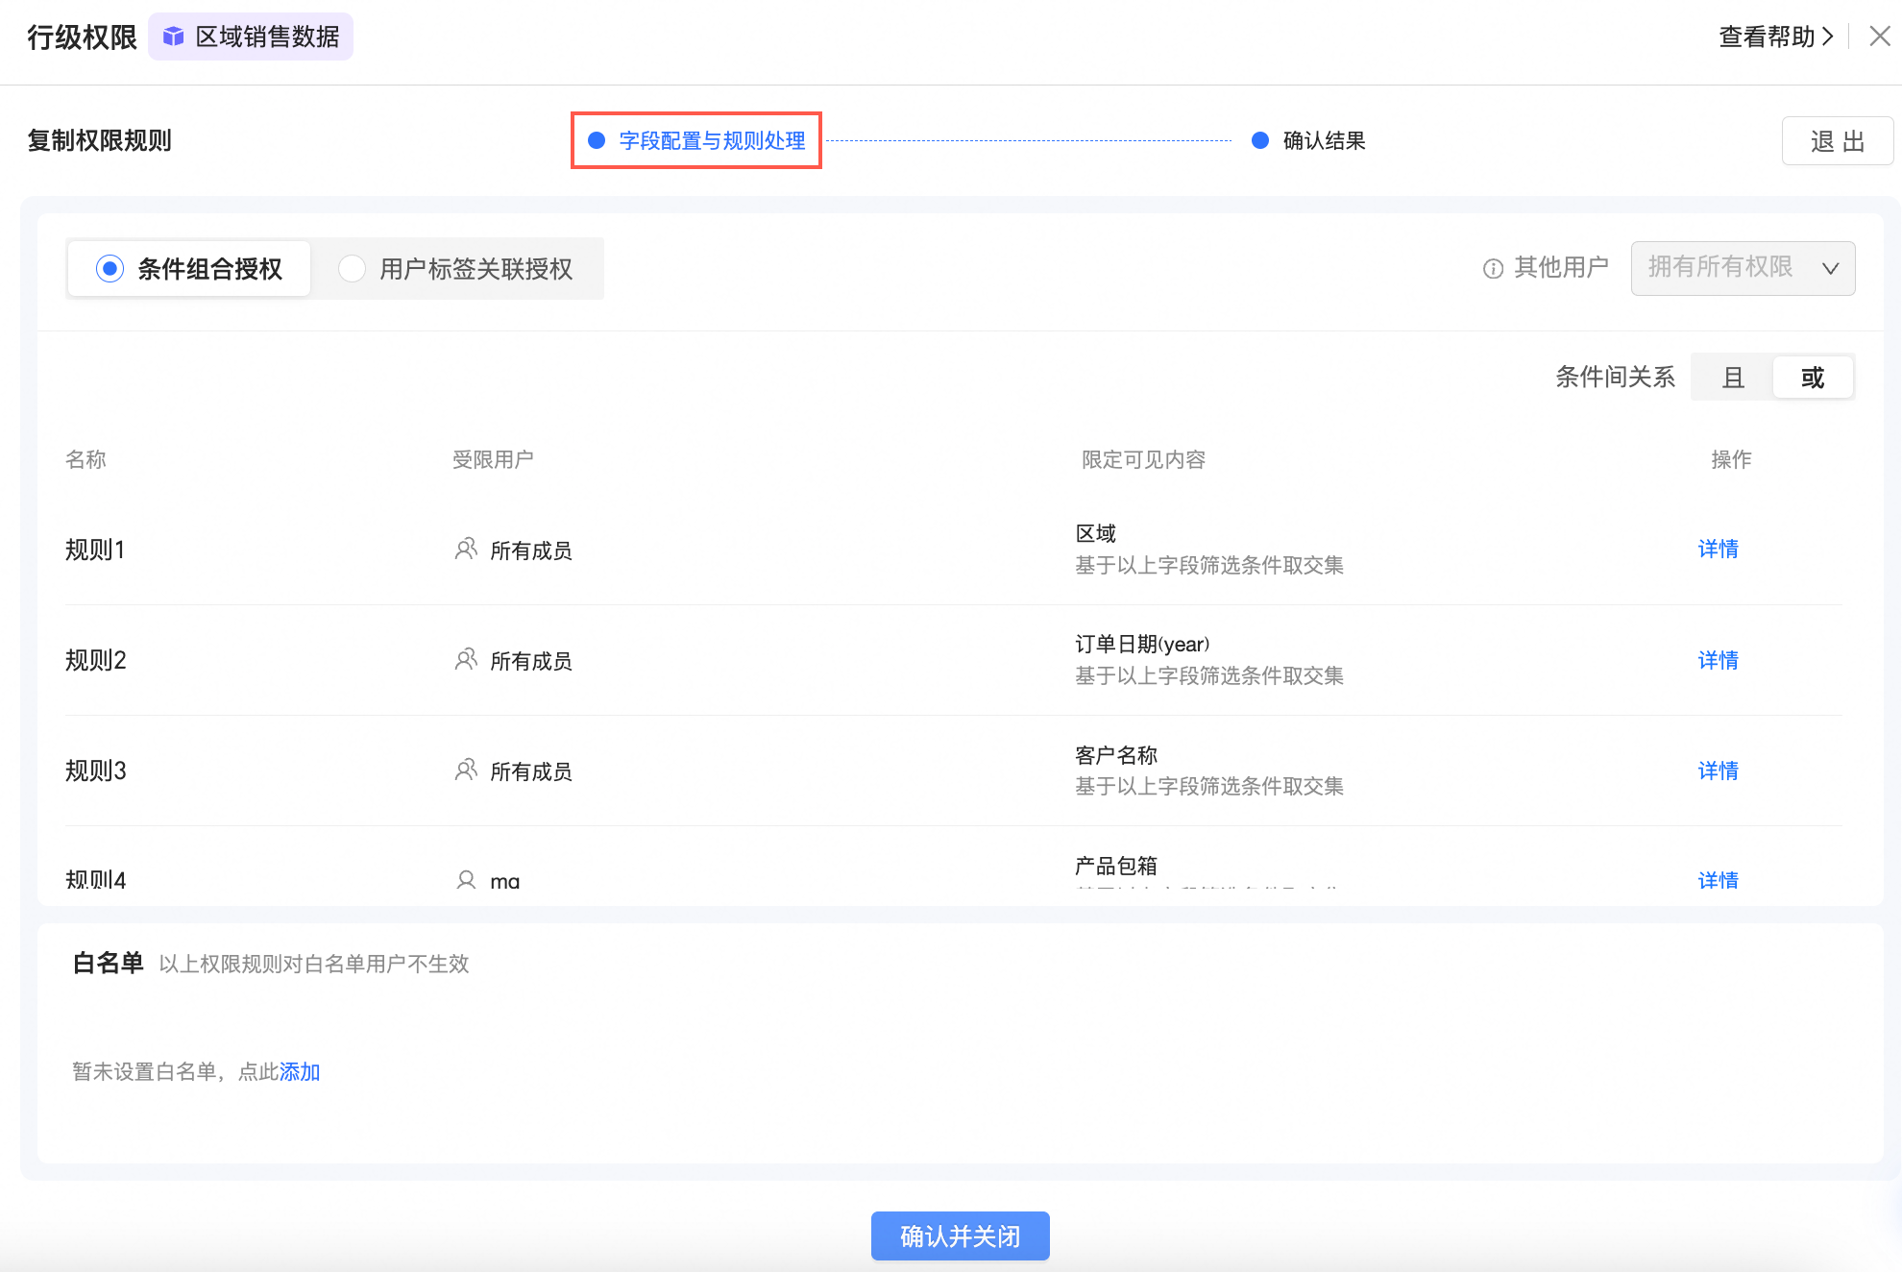Go to the 字段配置与规则处理 step
Screen dimensions: 1902x1272
[x=711, y=141]
